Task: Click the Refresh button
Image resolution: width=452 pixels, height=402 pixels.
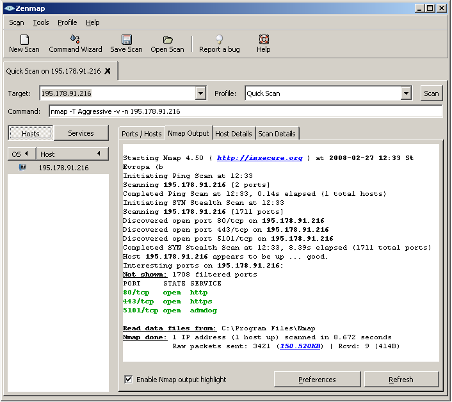Action: pyautogui.click(x=401, y=379)
